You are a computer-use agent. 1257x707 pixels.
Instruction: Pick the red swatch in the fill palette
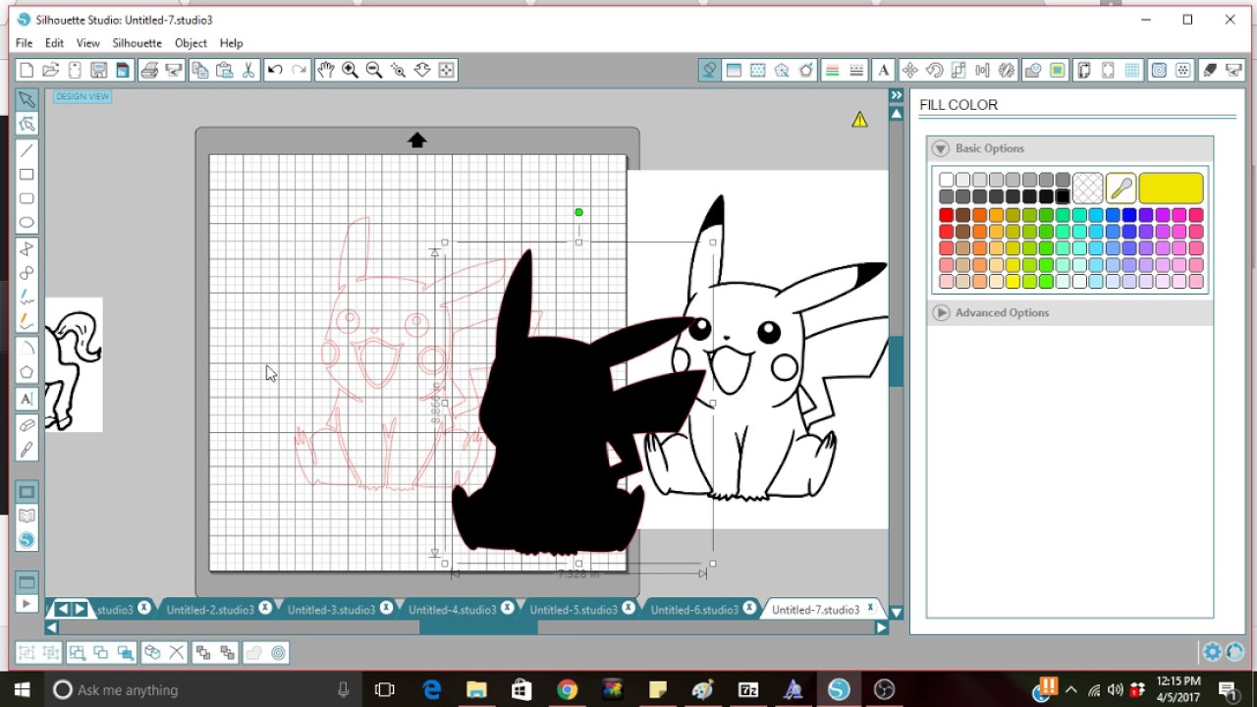(946, 215)
